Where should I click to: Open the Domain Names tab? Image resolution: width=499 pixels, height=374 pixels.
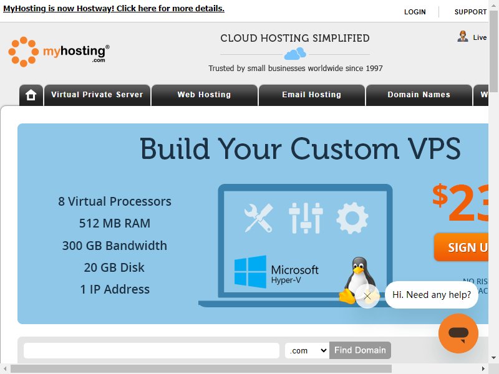[x=419, y=95]
